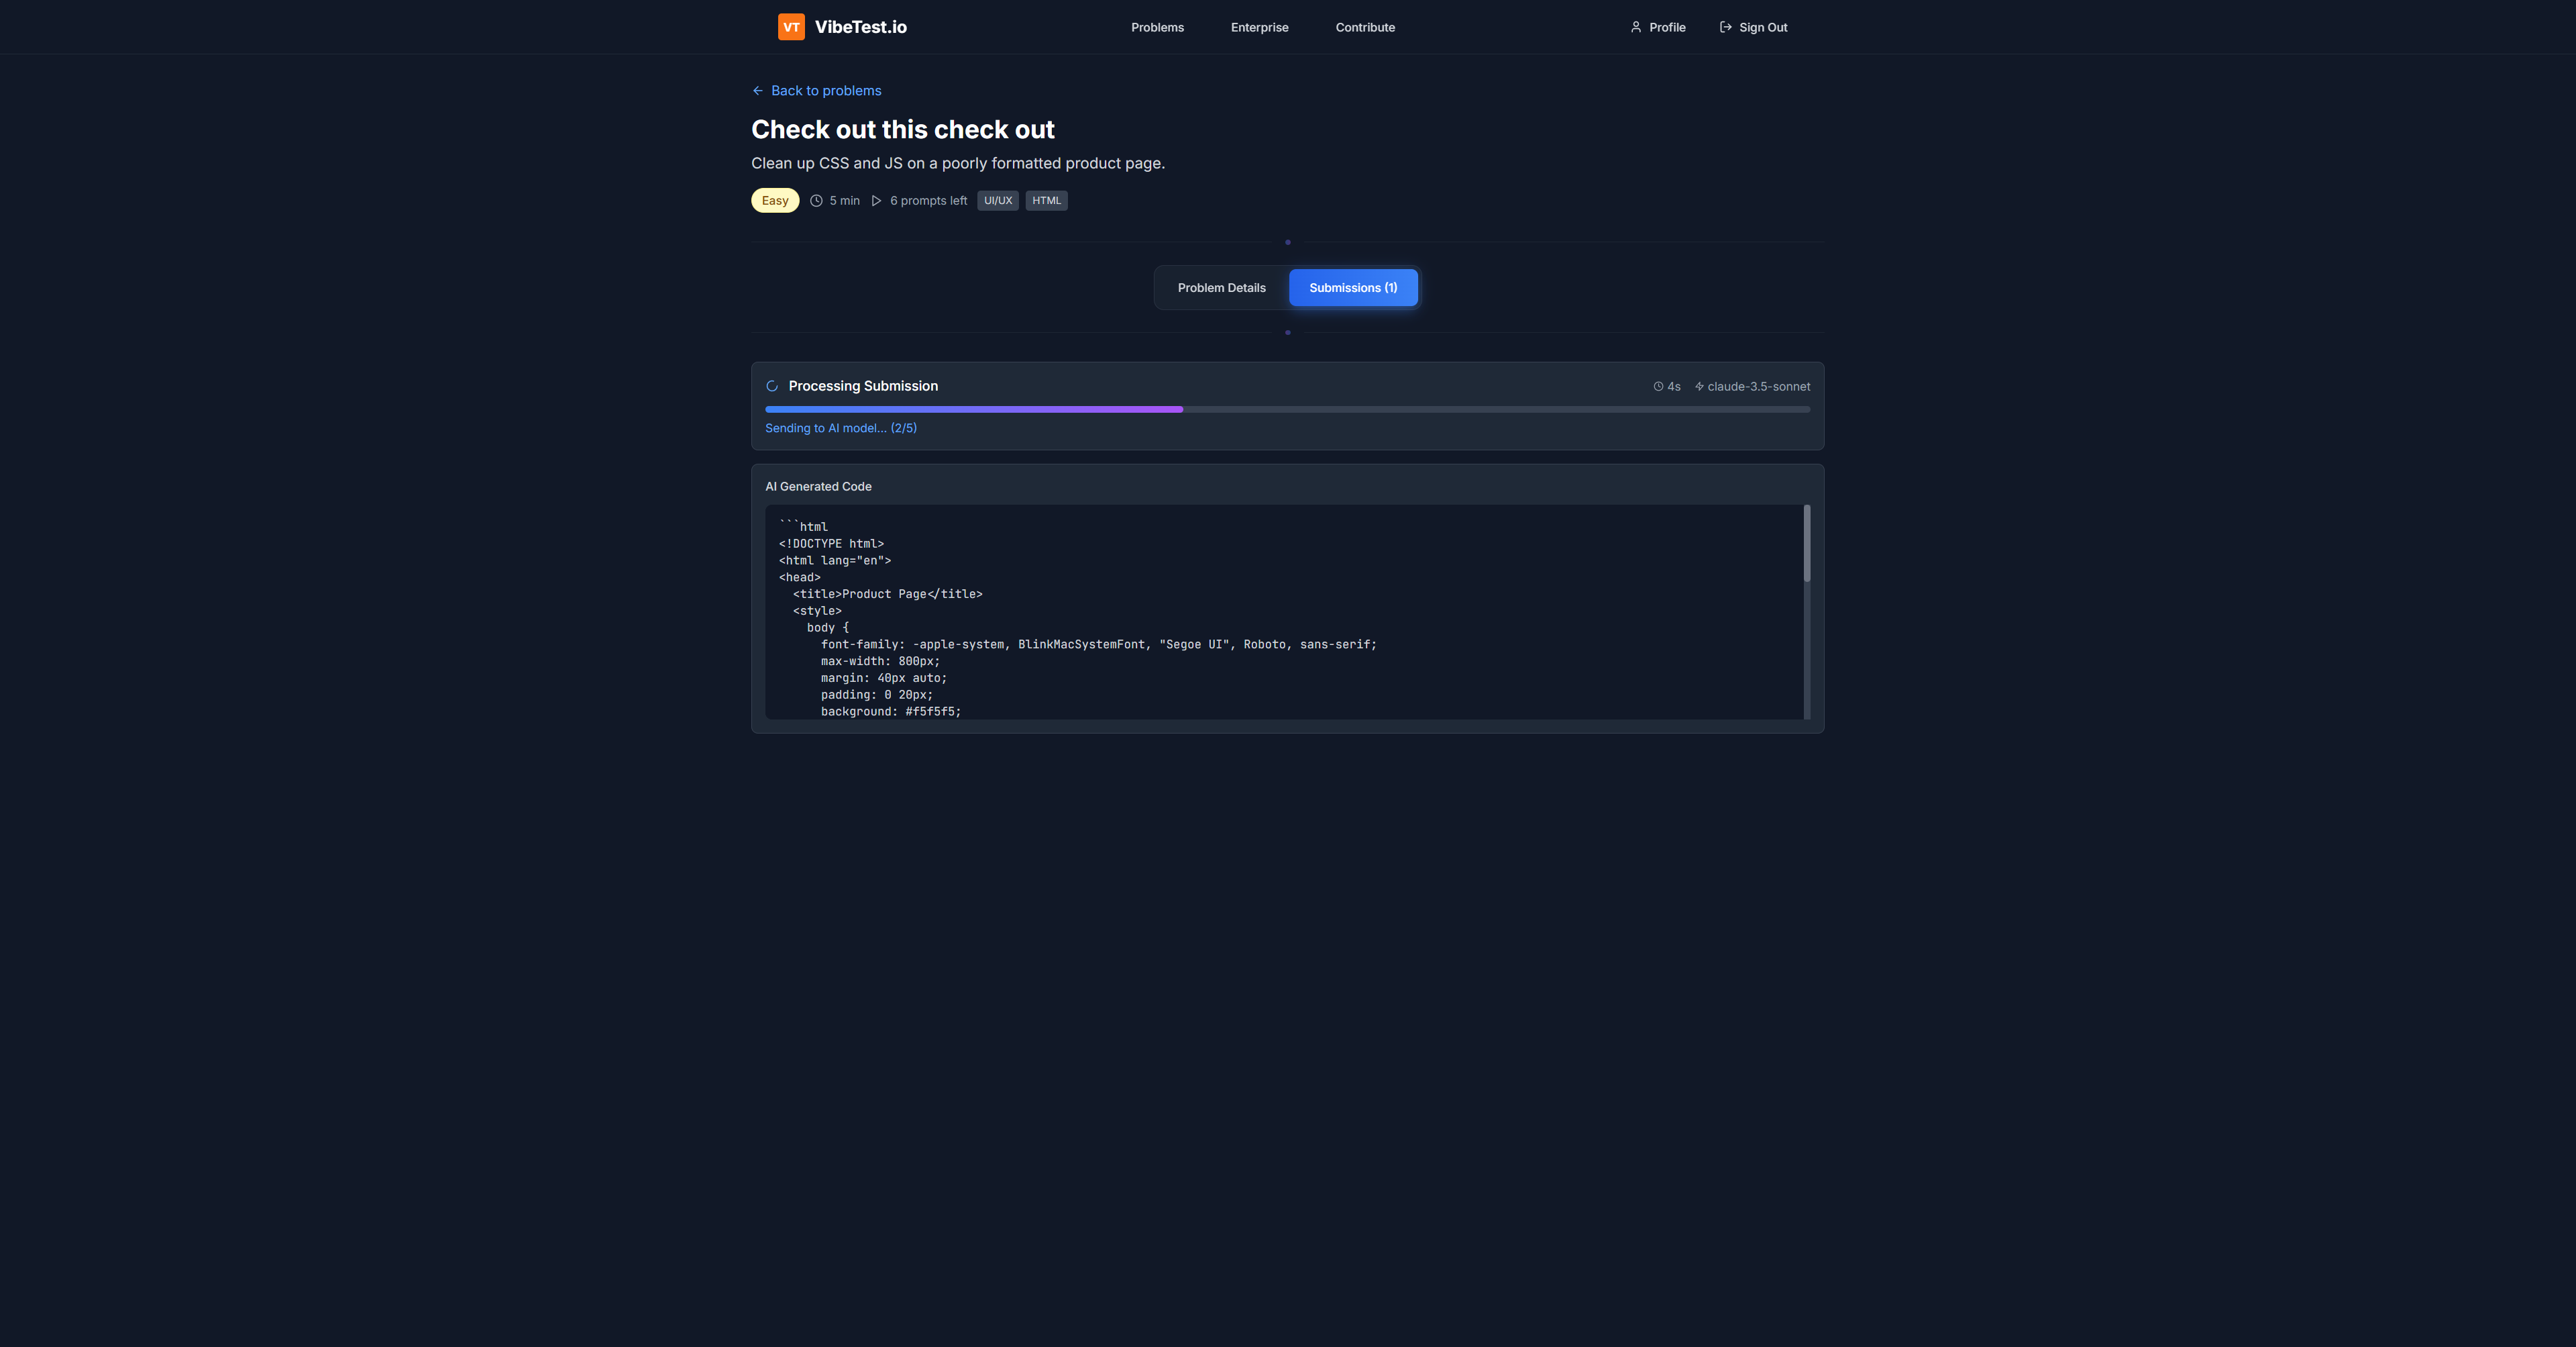Click the orange VT logo icon

click(x=790, y=27)
